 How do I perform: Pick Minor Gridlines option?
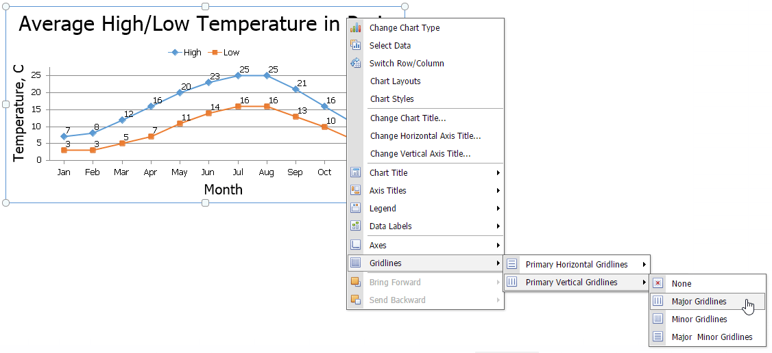[x=699, y=319]
